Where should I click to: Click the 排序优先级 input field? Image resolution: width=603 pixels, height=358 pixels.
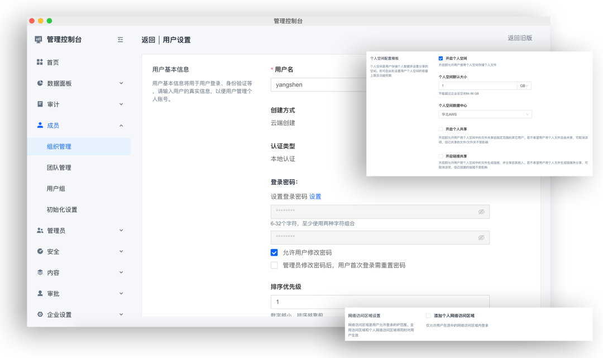click(x=380, y=302)
